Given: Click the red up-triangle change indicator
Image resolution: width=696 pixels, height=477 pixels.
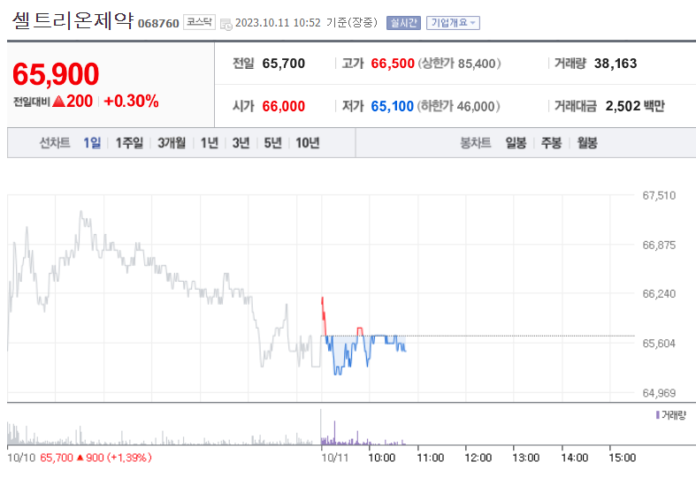Looking at the screenshot, I should (x=58, y=102).
